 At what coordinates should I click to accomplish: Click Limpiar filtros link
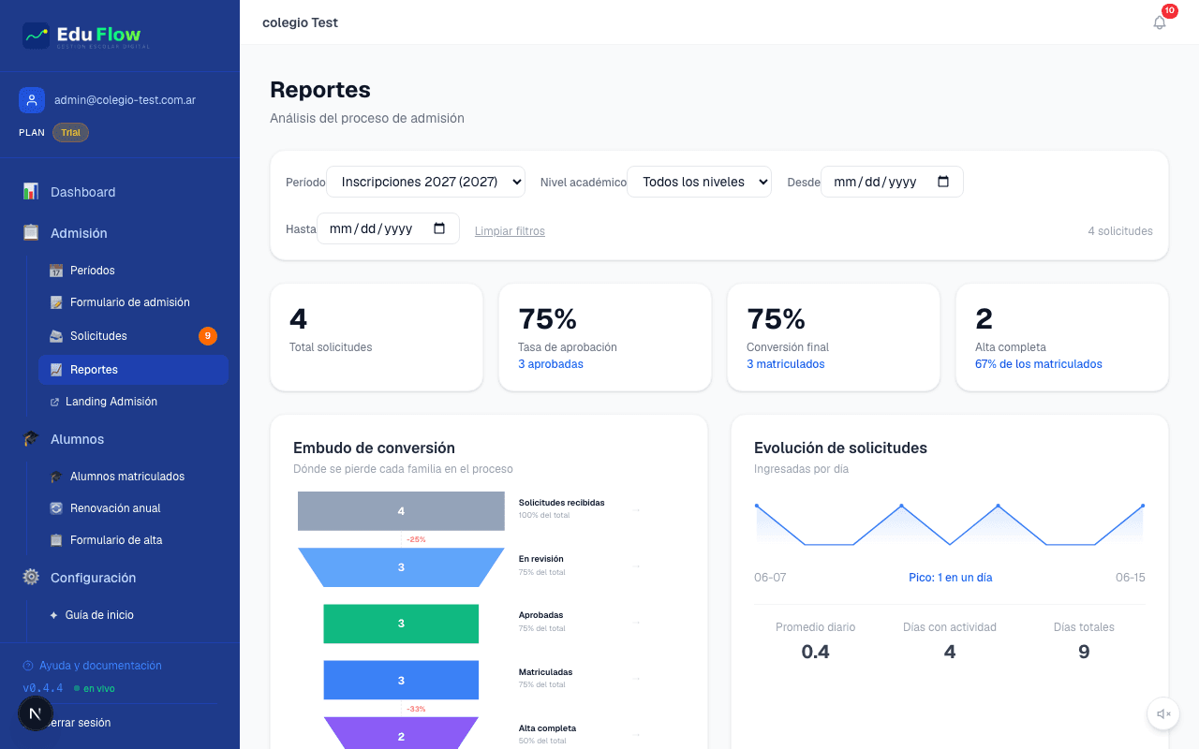[510, 231]
